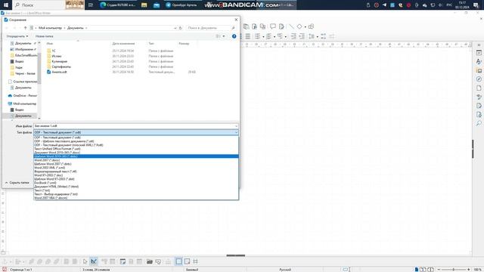The width and height of the screenshot is (484, 272).
Task: Open the Navigator deck in Writer sidebar
Action: 479,79
